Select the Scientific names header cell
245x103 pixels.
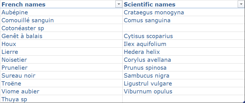(184, 4)
